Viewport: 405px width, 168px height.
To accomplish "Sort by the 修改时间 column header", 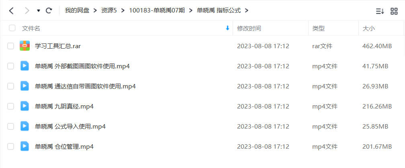I will (249, 29).
